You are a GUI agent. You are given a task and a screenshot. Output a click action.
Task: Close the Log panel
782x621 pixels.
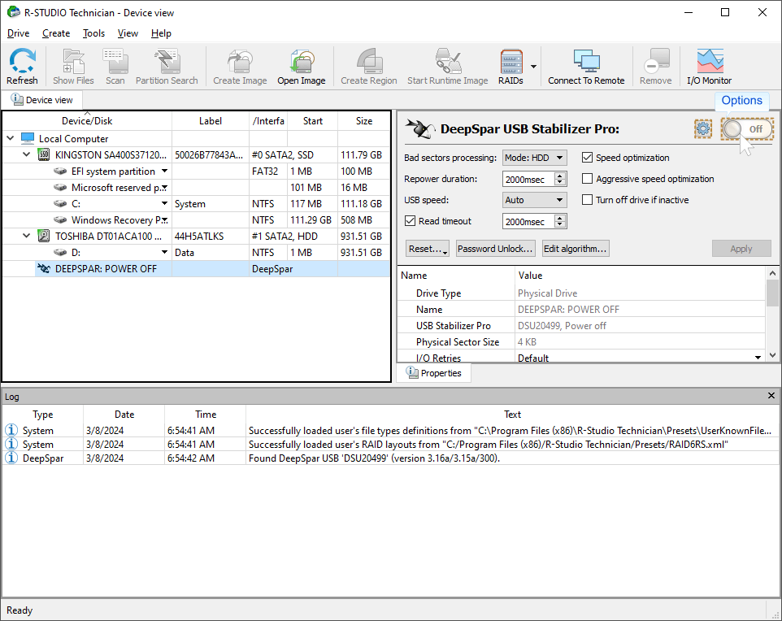[x=771, y=396]
